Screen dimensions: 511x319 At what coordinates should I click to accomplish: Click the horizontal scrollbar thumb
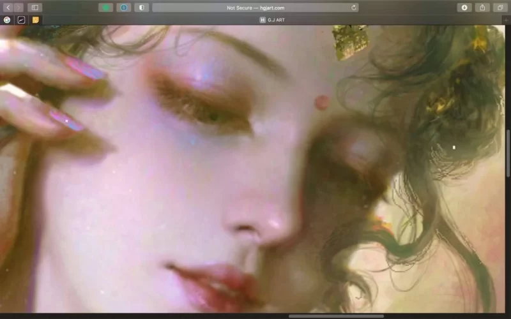pos(336,316)
